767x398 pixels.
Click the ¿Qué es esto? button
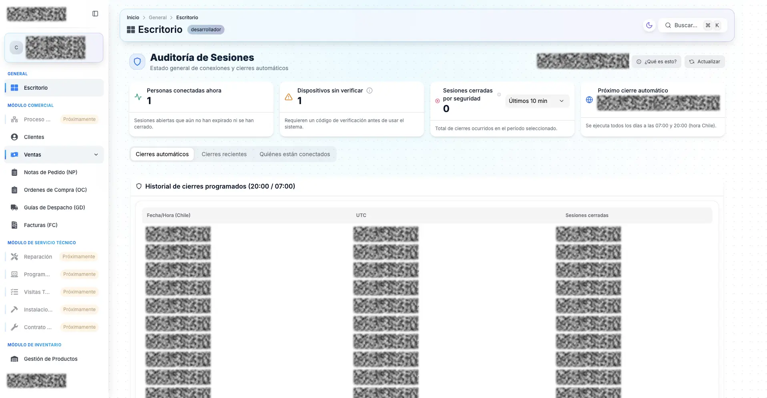coord(657,61)
